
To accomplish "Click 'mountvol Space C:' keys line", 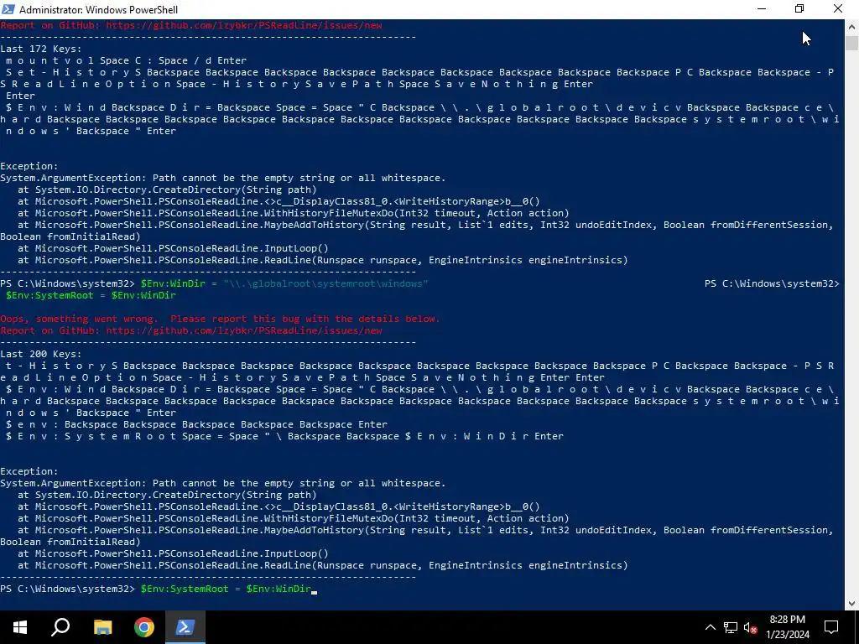I will pyautogui.click(x=126, y=60).
